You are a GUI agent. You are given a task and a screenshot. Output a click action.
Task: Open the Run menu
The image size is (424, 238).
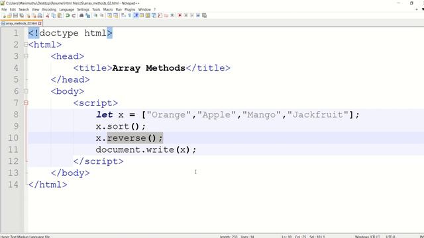tap(119, 9)
